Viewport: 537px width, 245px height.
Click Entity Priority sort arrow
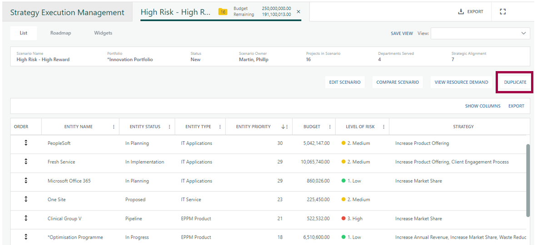(x=283, y=127)
